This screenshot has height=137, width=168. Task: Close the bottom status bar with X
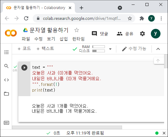point(164,133)
